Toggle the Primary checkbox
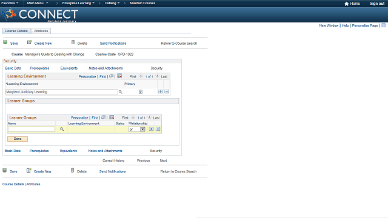388x218 pixels. (x=141, y=91)
